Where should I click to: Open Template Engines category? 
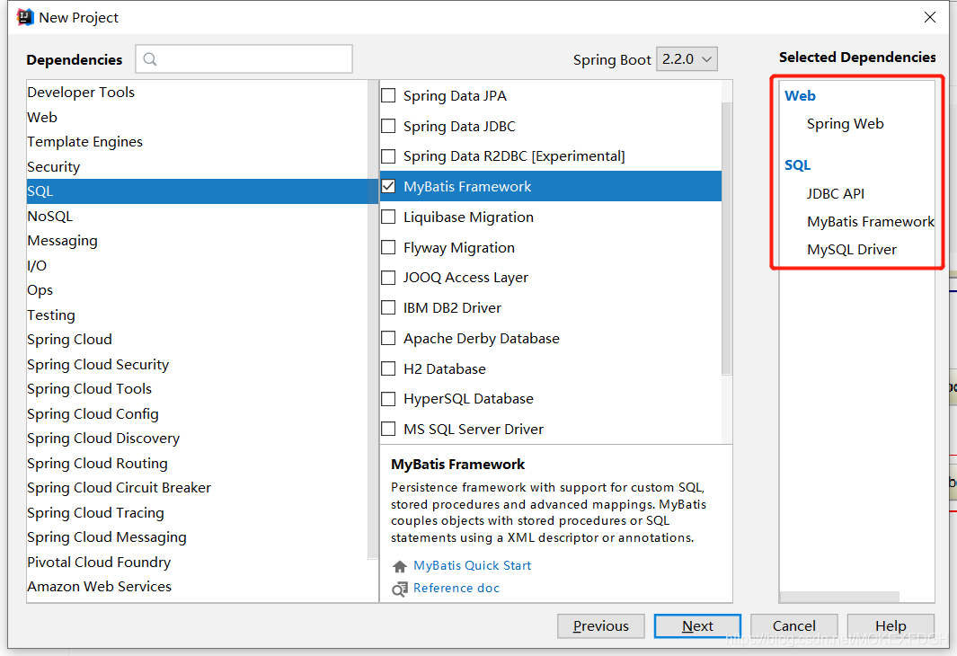coord(199,142)
